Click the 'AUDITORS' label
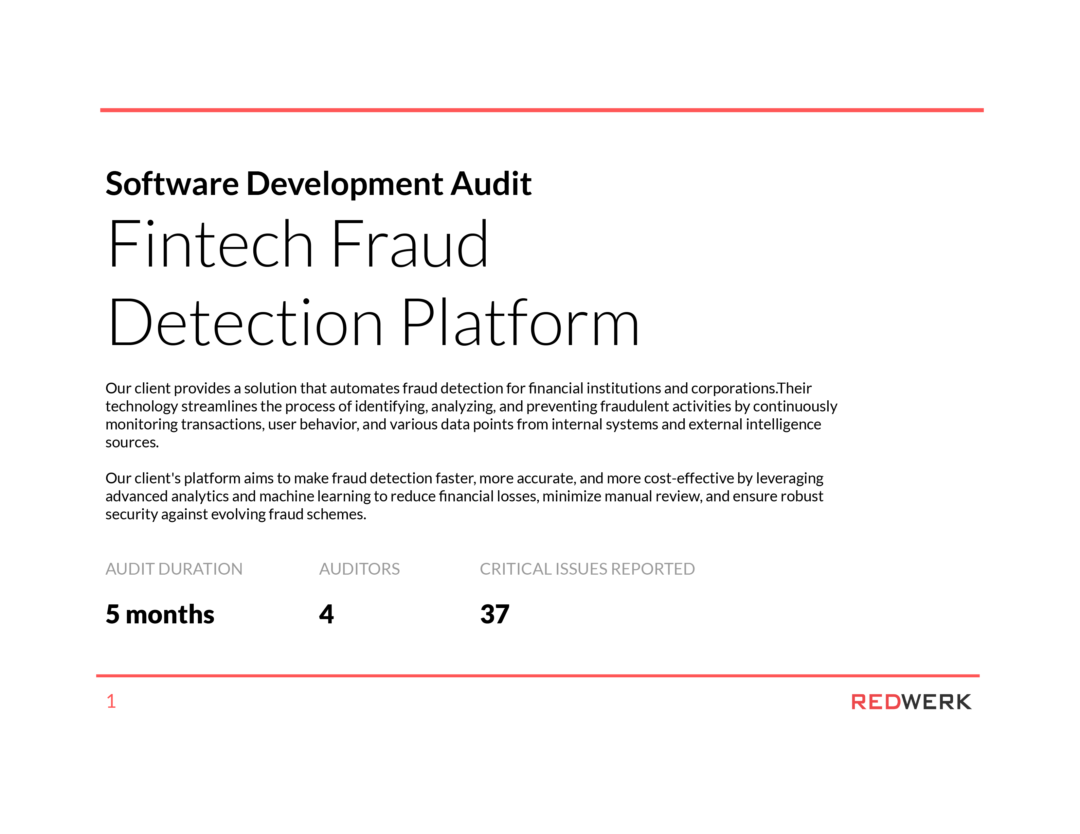The height and width of the screenshot is (834, 1080). [x=359, y=569]
